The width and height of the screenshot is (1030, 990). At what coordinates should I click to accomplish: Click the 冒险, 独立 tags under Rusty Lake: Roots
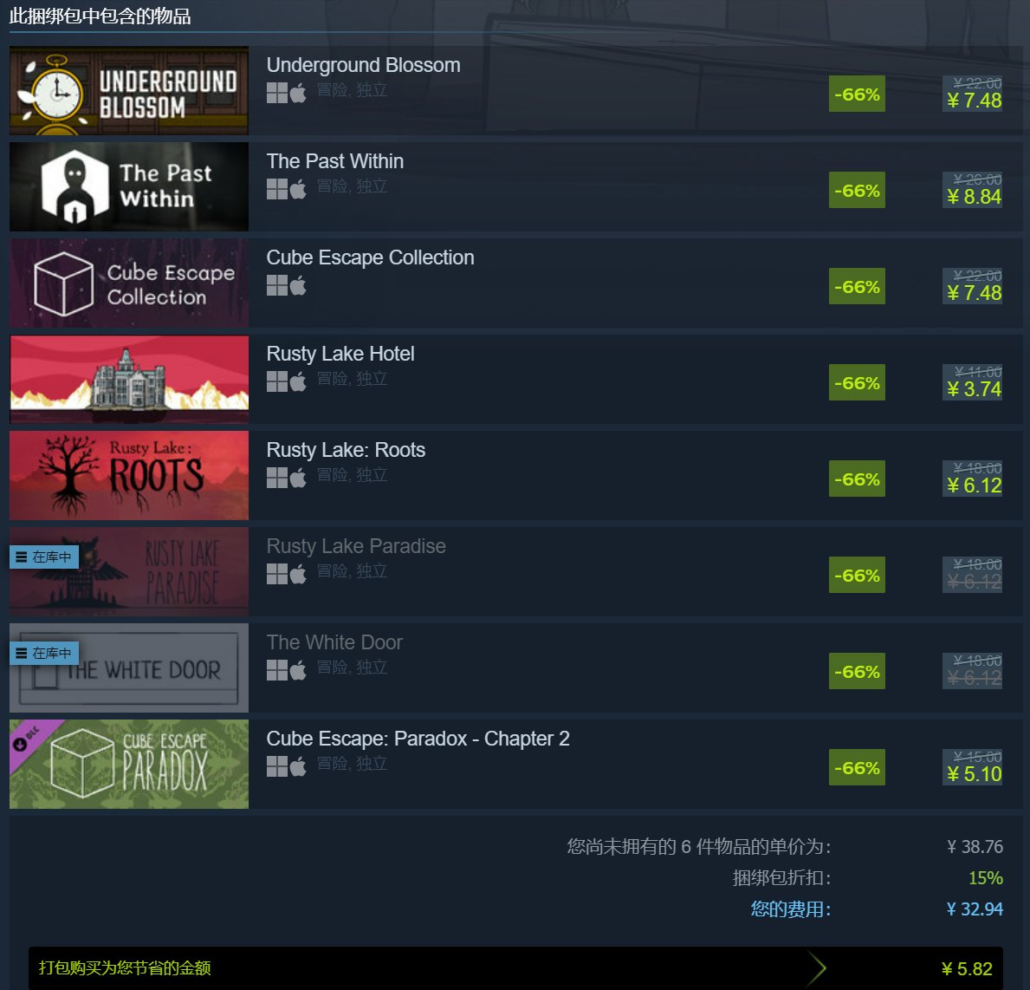352,474
